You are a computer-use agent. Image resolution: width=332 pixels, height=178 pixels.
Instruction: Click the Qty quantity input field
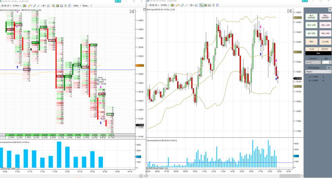coord(325,62)
